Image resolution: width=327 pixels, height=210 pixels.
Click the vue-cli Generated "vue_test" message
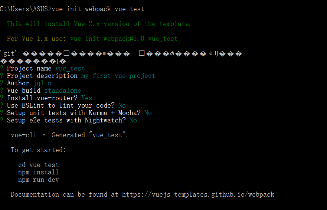69,135
